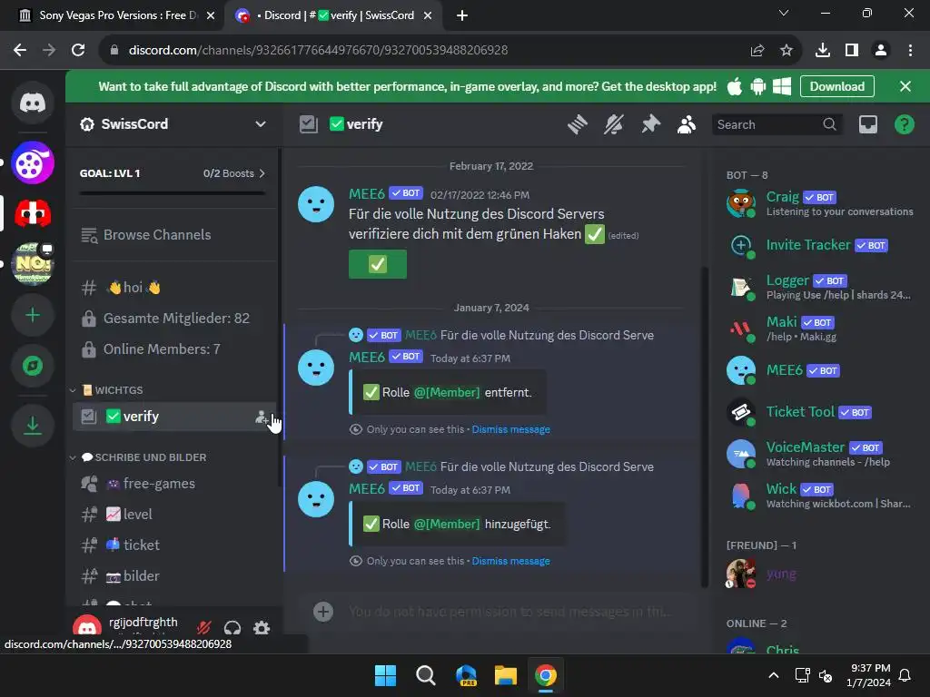930x697 pixels.
Task: Open Logger bot in member list
Action: (x=820, y=287)
